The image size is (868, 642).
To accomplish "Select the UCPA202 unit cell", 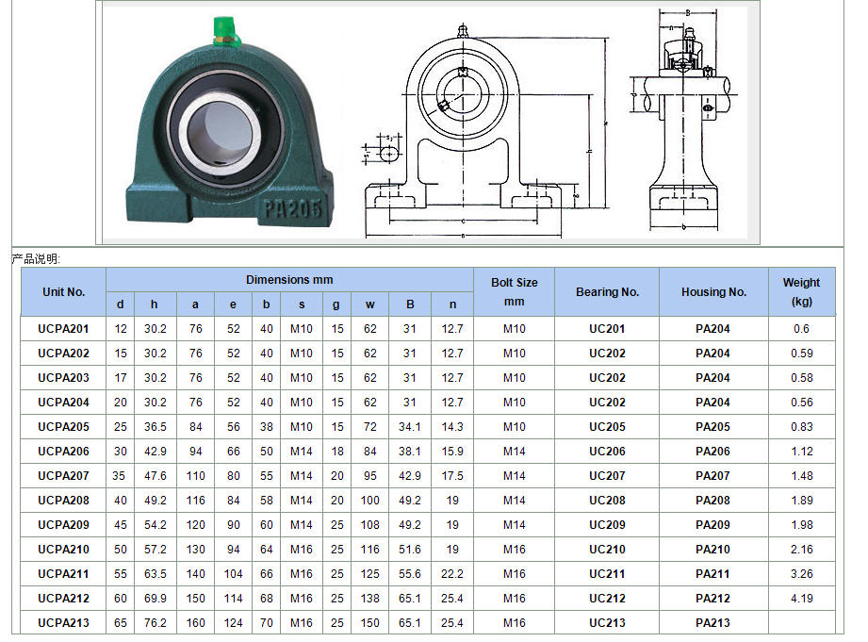I will coord(64,353).
